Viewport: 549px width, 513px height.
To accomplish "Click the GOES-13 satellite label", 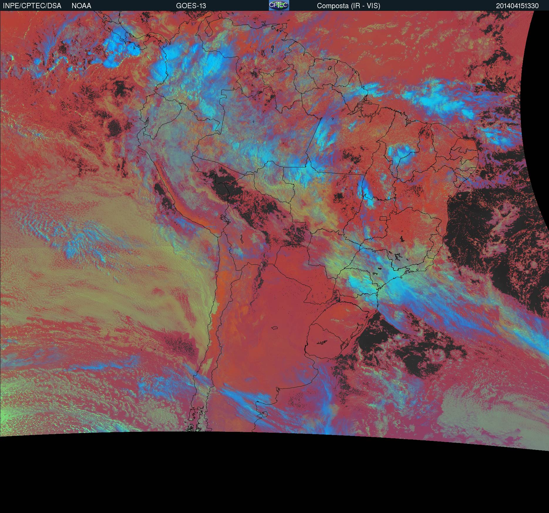I will [191, 6].
